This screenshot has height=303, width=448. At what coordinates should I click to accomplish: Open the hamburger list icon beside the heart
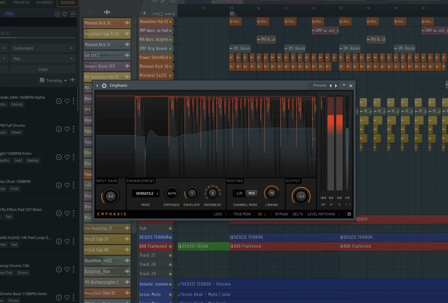73,14
